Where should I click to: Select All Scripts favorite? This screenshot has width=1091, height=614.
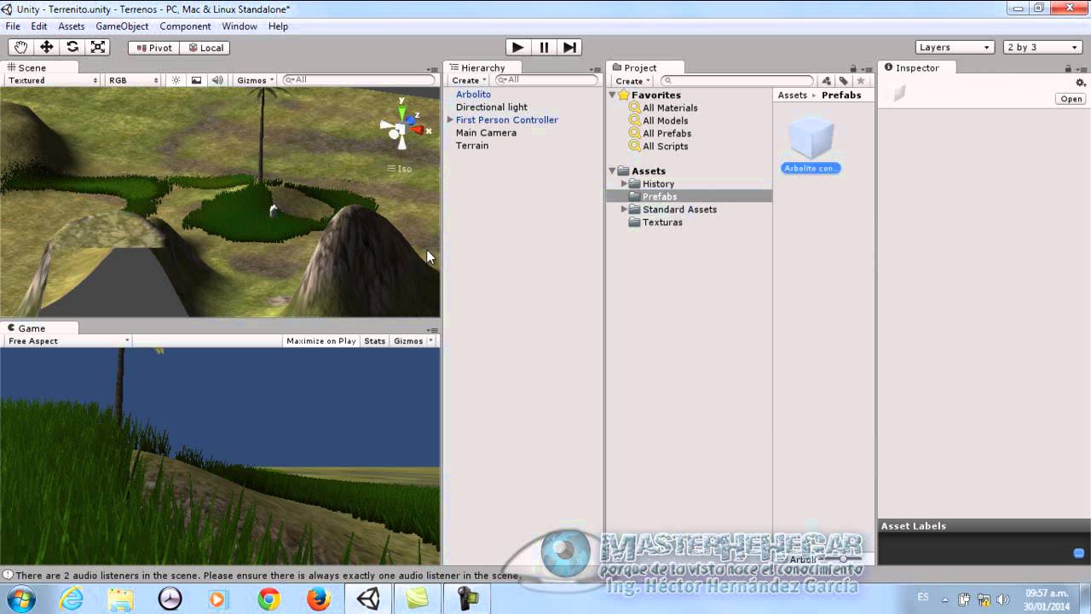(x=665, y=147)
